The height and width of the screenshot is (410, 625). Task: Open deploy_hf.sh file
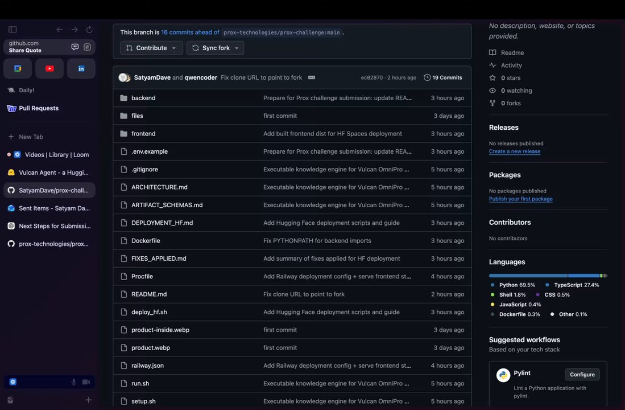(149, 312)
